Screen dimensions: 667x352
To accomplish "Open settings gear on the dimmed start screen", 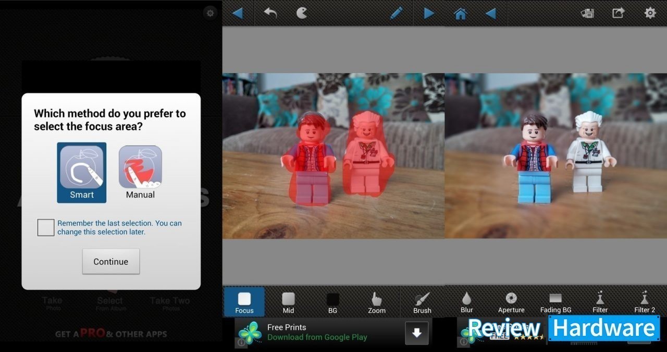I will coord(210,13).
